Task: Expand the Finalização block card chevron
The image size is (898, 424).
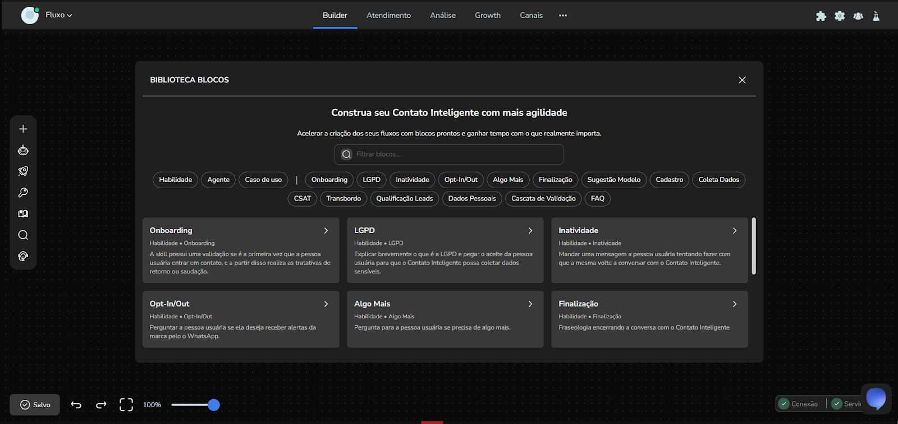Action: [x=735, y=304]
